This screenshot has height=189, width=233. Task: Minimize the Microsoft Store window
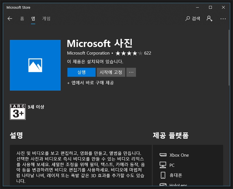197,7
